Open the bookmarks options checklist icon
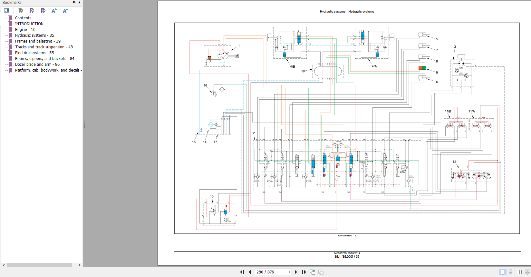 tap(7, 11)
